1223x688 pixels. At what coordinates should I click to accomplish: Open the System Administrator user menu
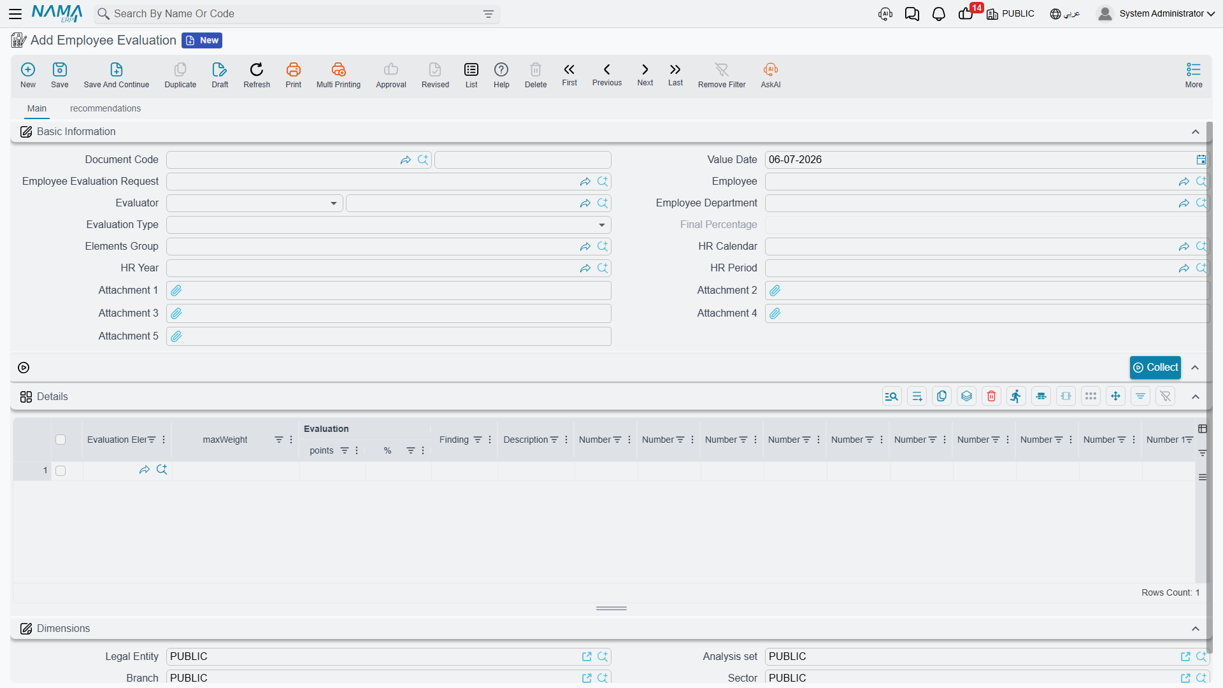pyautogui.click(x=1155, y=13)
